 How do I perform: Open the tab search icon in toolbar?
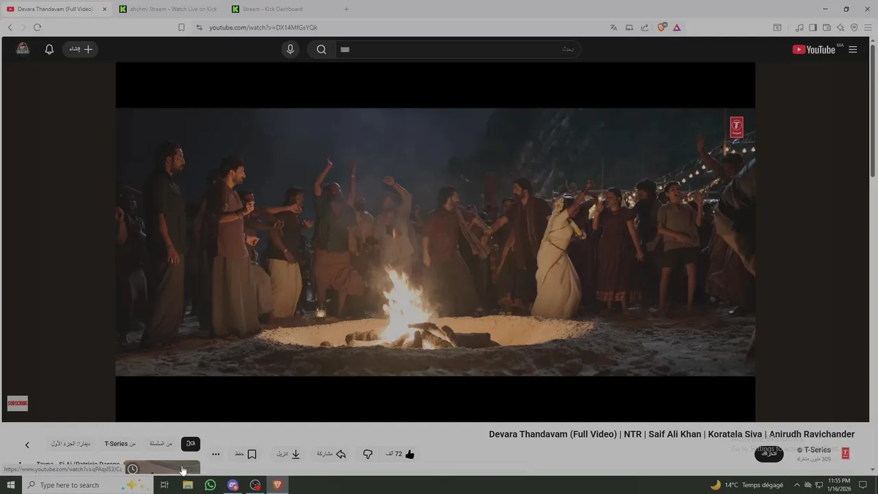(777, 27)
